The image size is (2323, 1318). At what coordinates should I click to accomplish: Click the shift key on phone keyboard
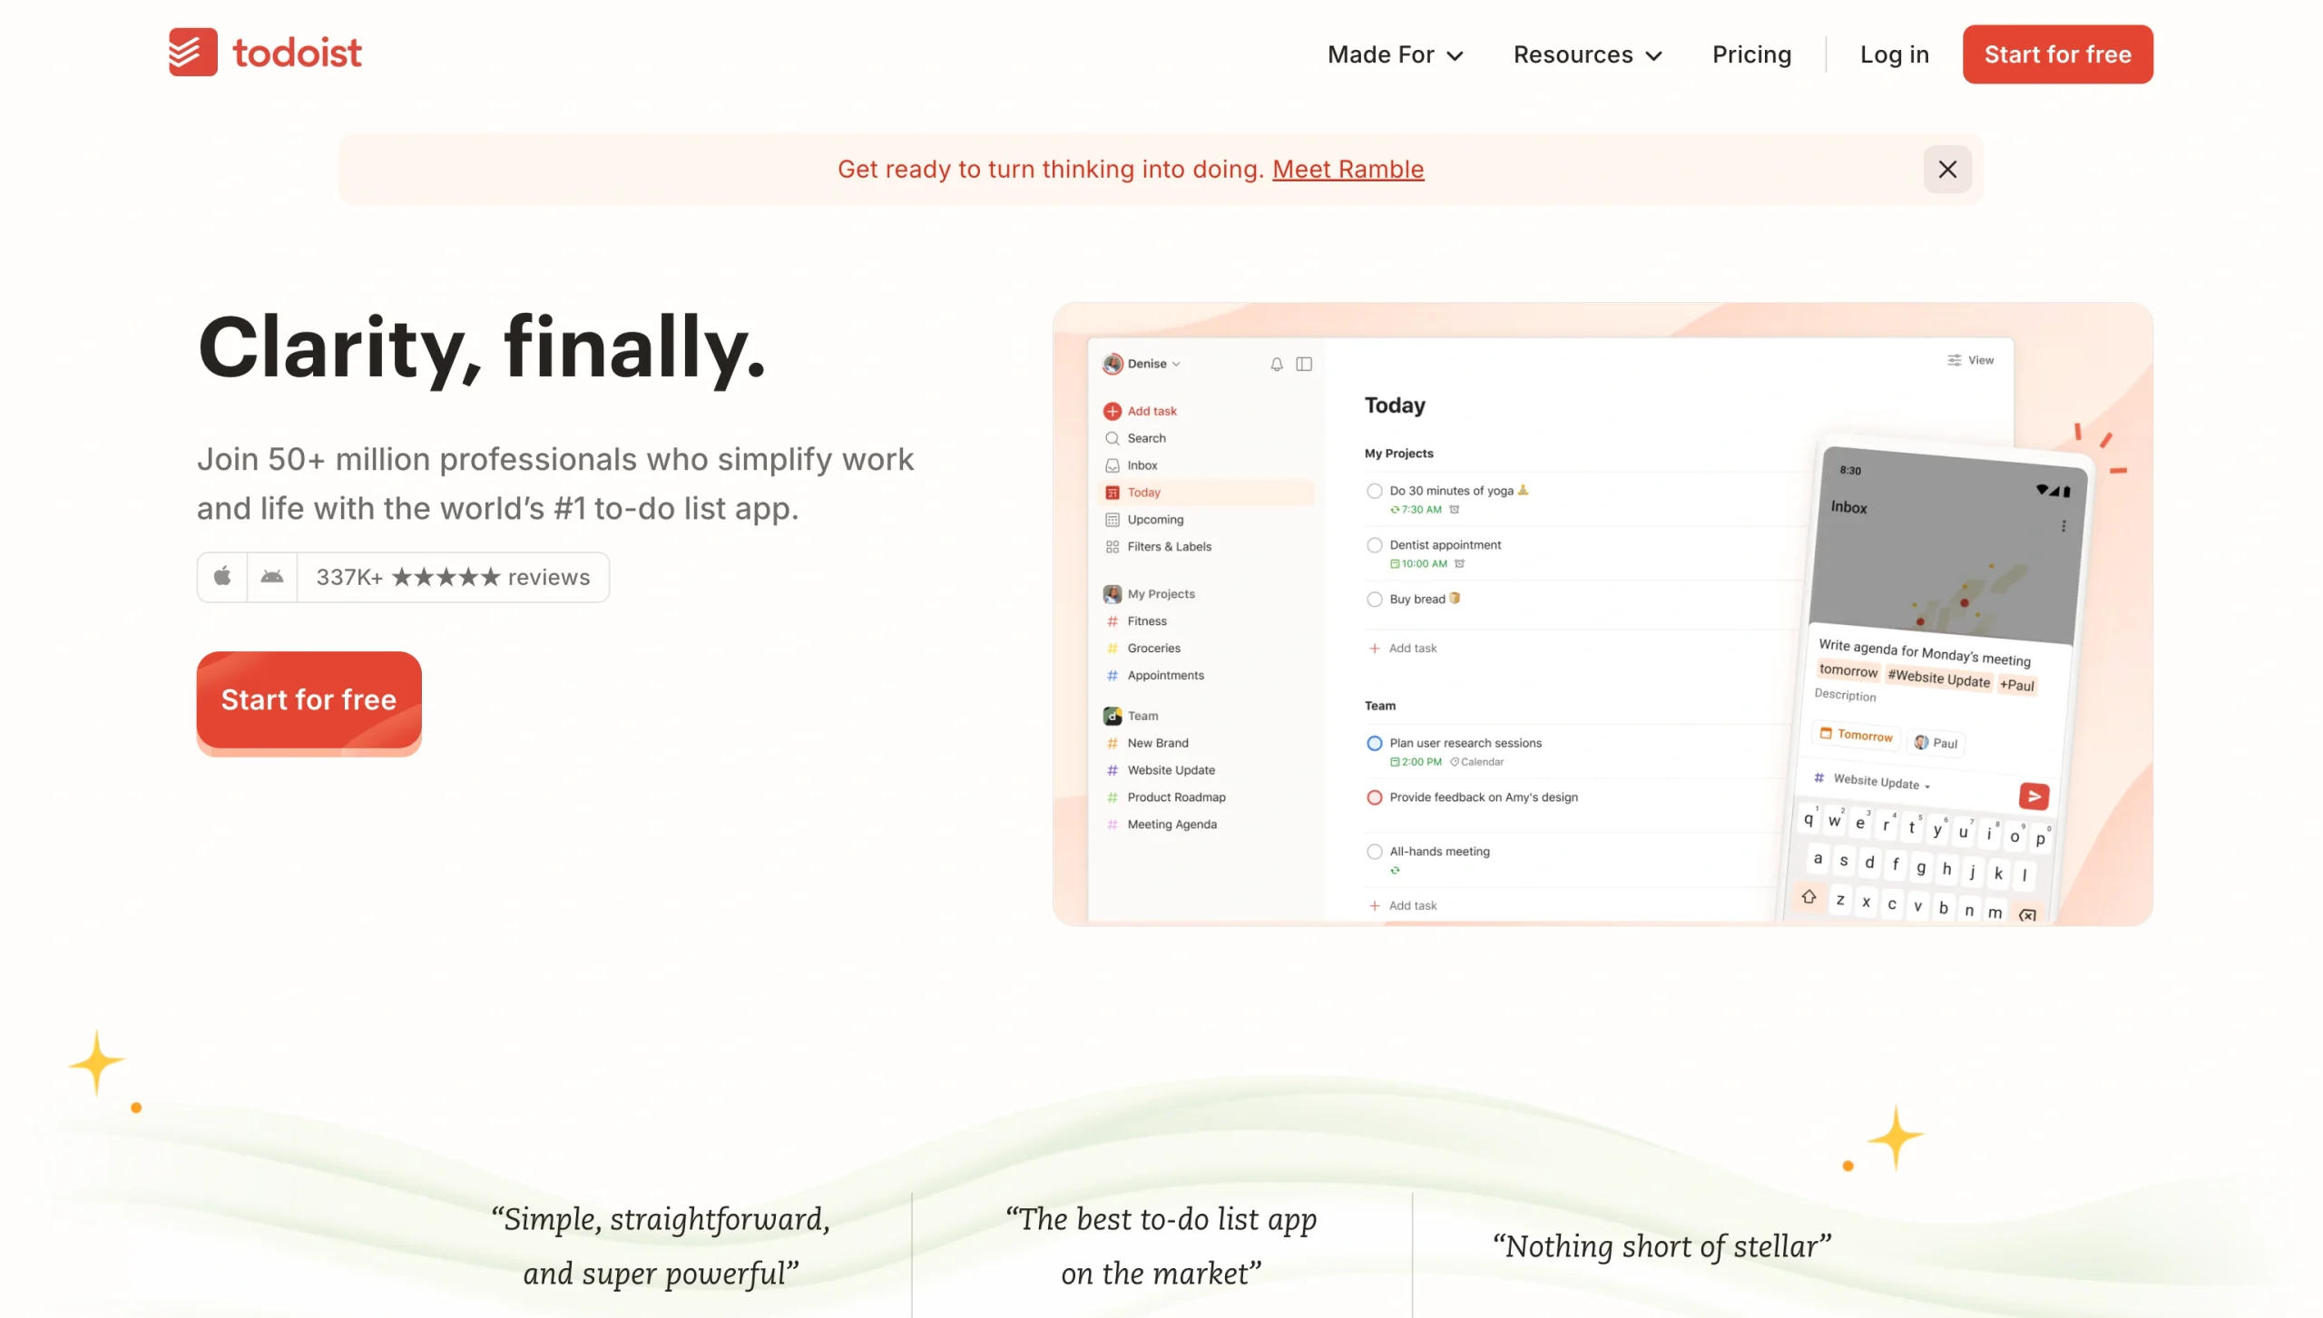click(1808, 896)
